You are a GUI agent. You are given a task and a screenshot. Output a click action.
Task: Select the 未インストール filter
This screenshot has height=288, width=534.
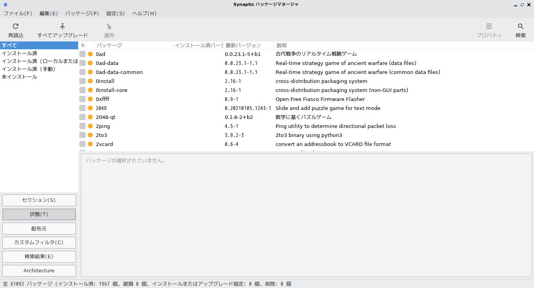[39, 77]
